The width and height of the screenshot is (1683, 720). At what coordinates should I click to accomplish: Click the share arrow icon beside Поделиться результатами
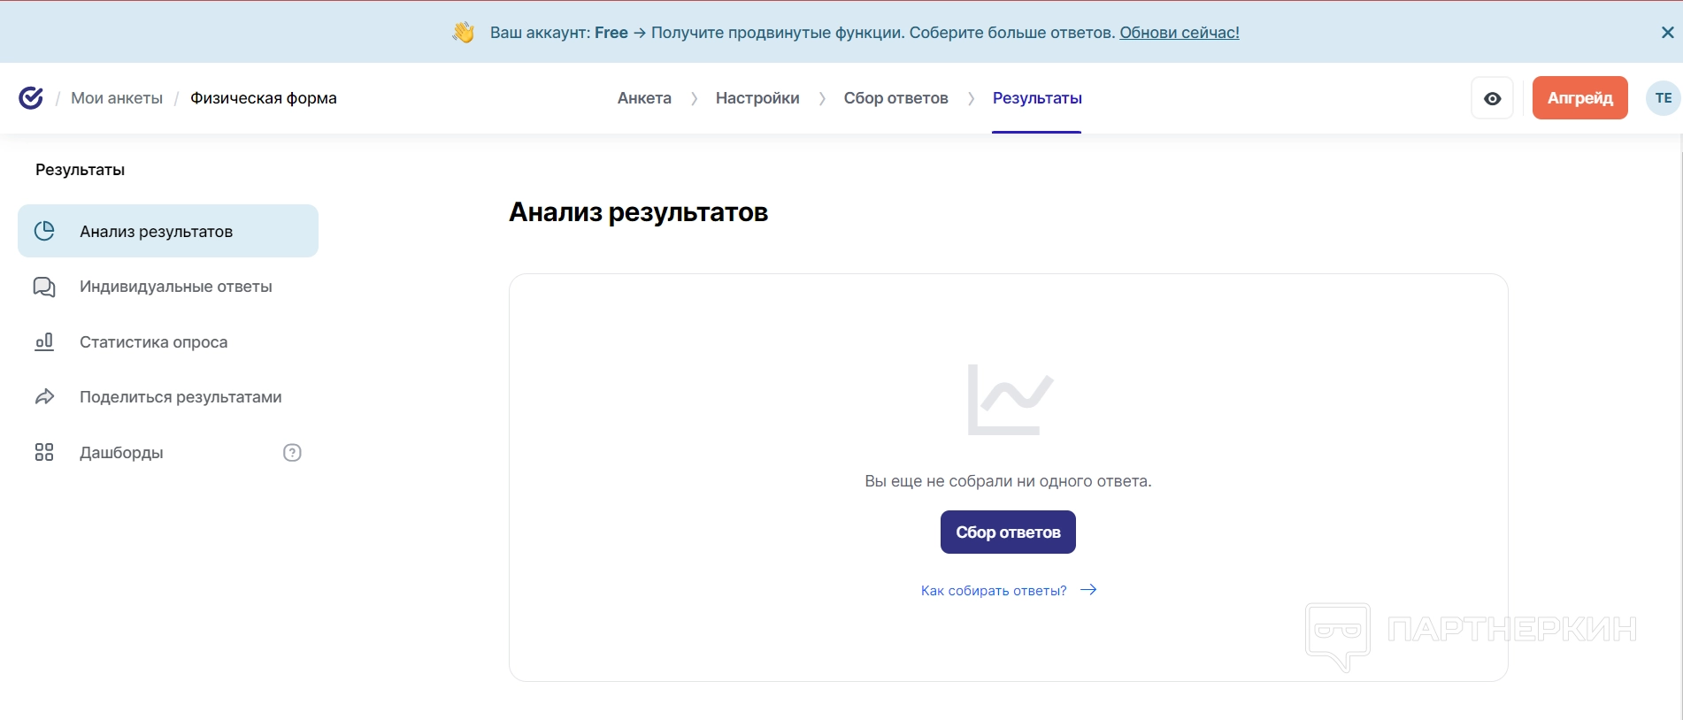click(x=44, y=397)
